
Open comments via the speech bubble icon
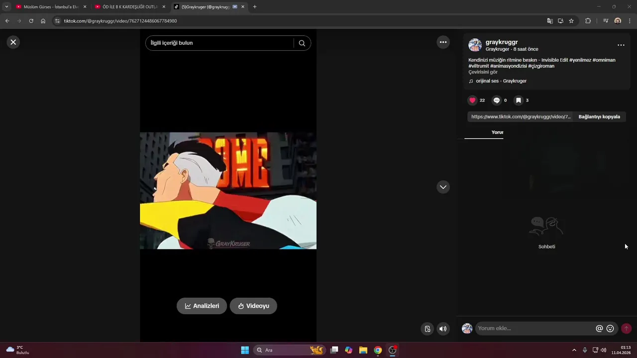click(x=496, y=100)
